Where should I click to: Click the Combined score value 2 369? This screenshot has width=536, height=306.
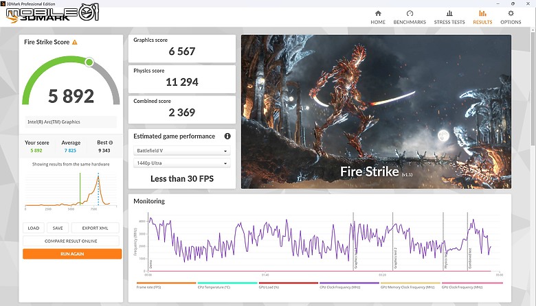coord(182,113)
